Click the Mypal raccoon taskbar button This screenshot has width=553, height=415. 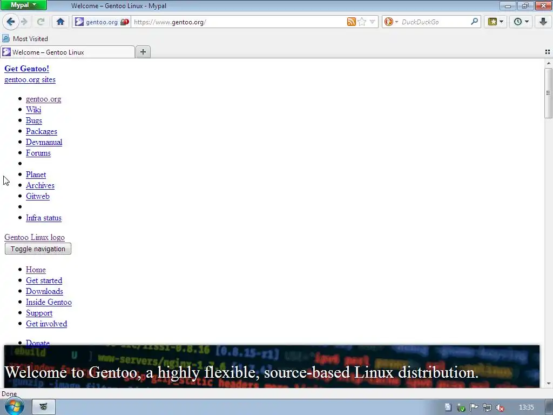point(44,407)
